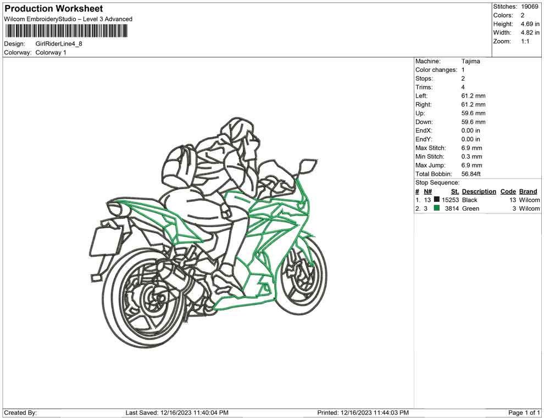Click the Colorway 1 value
This screenshot has height=418, width=544.
51,53
